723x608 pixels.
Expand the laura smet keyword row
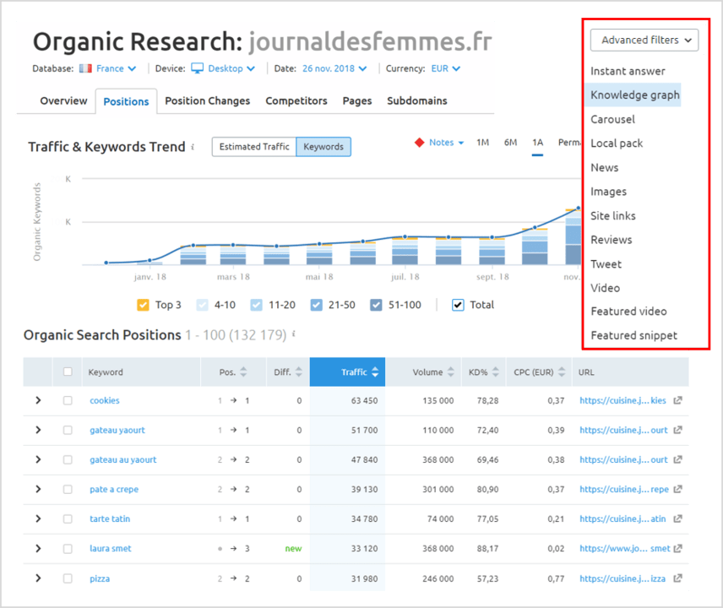(38, 548)
